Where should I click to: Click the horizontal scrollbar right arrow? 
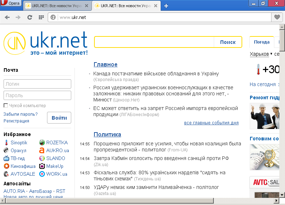pos(276,201)
